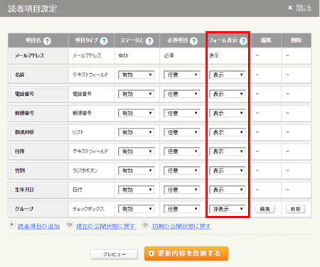
Task: Click 削除 button in グループ row
Action: coord(295,209)
